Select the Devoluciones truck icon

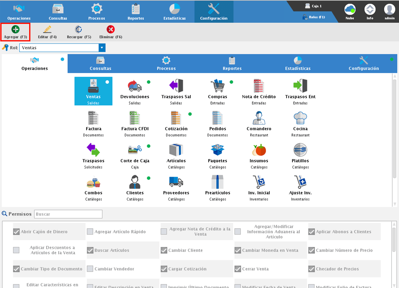click(135, 86)
